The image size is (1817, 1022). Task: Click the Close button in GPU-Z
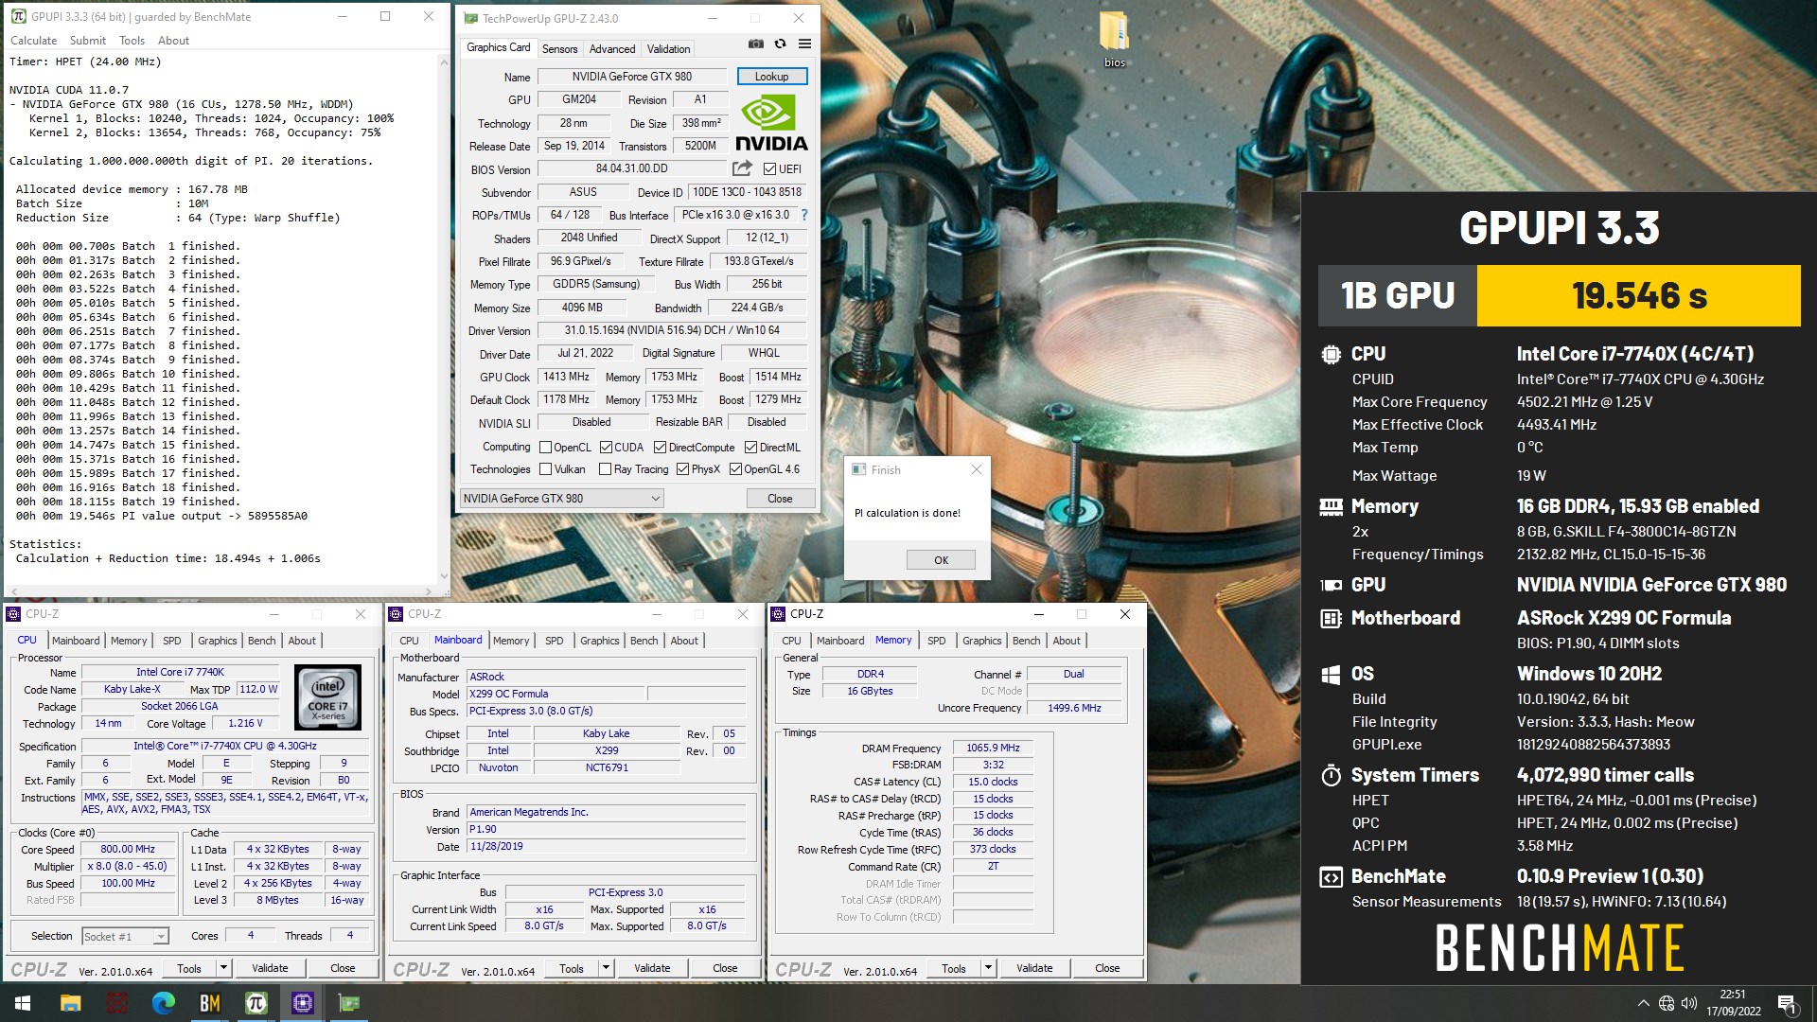780,498
